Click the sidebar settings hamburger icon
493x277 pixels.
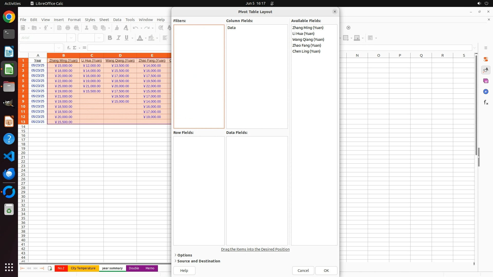tap(486, 48)
